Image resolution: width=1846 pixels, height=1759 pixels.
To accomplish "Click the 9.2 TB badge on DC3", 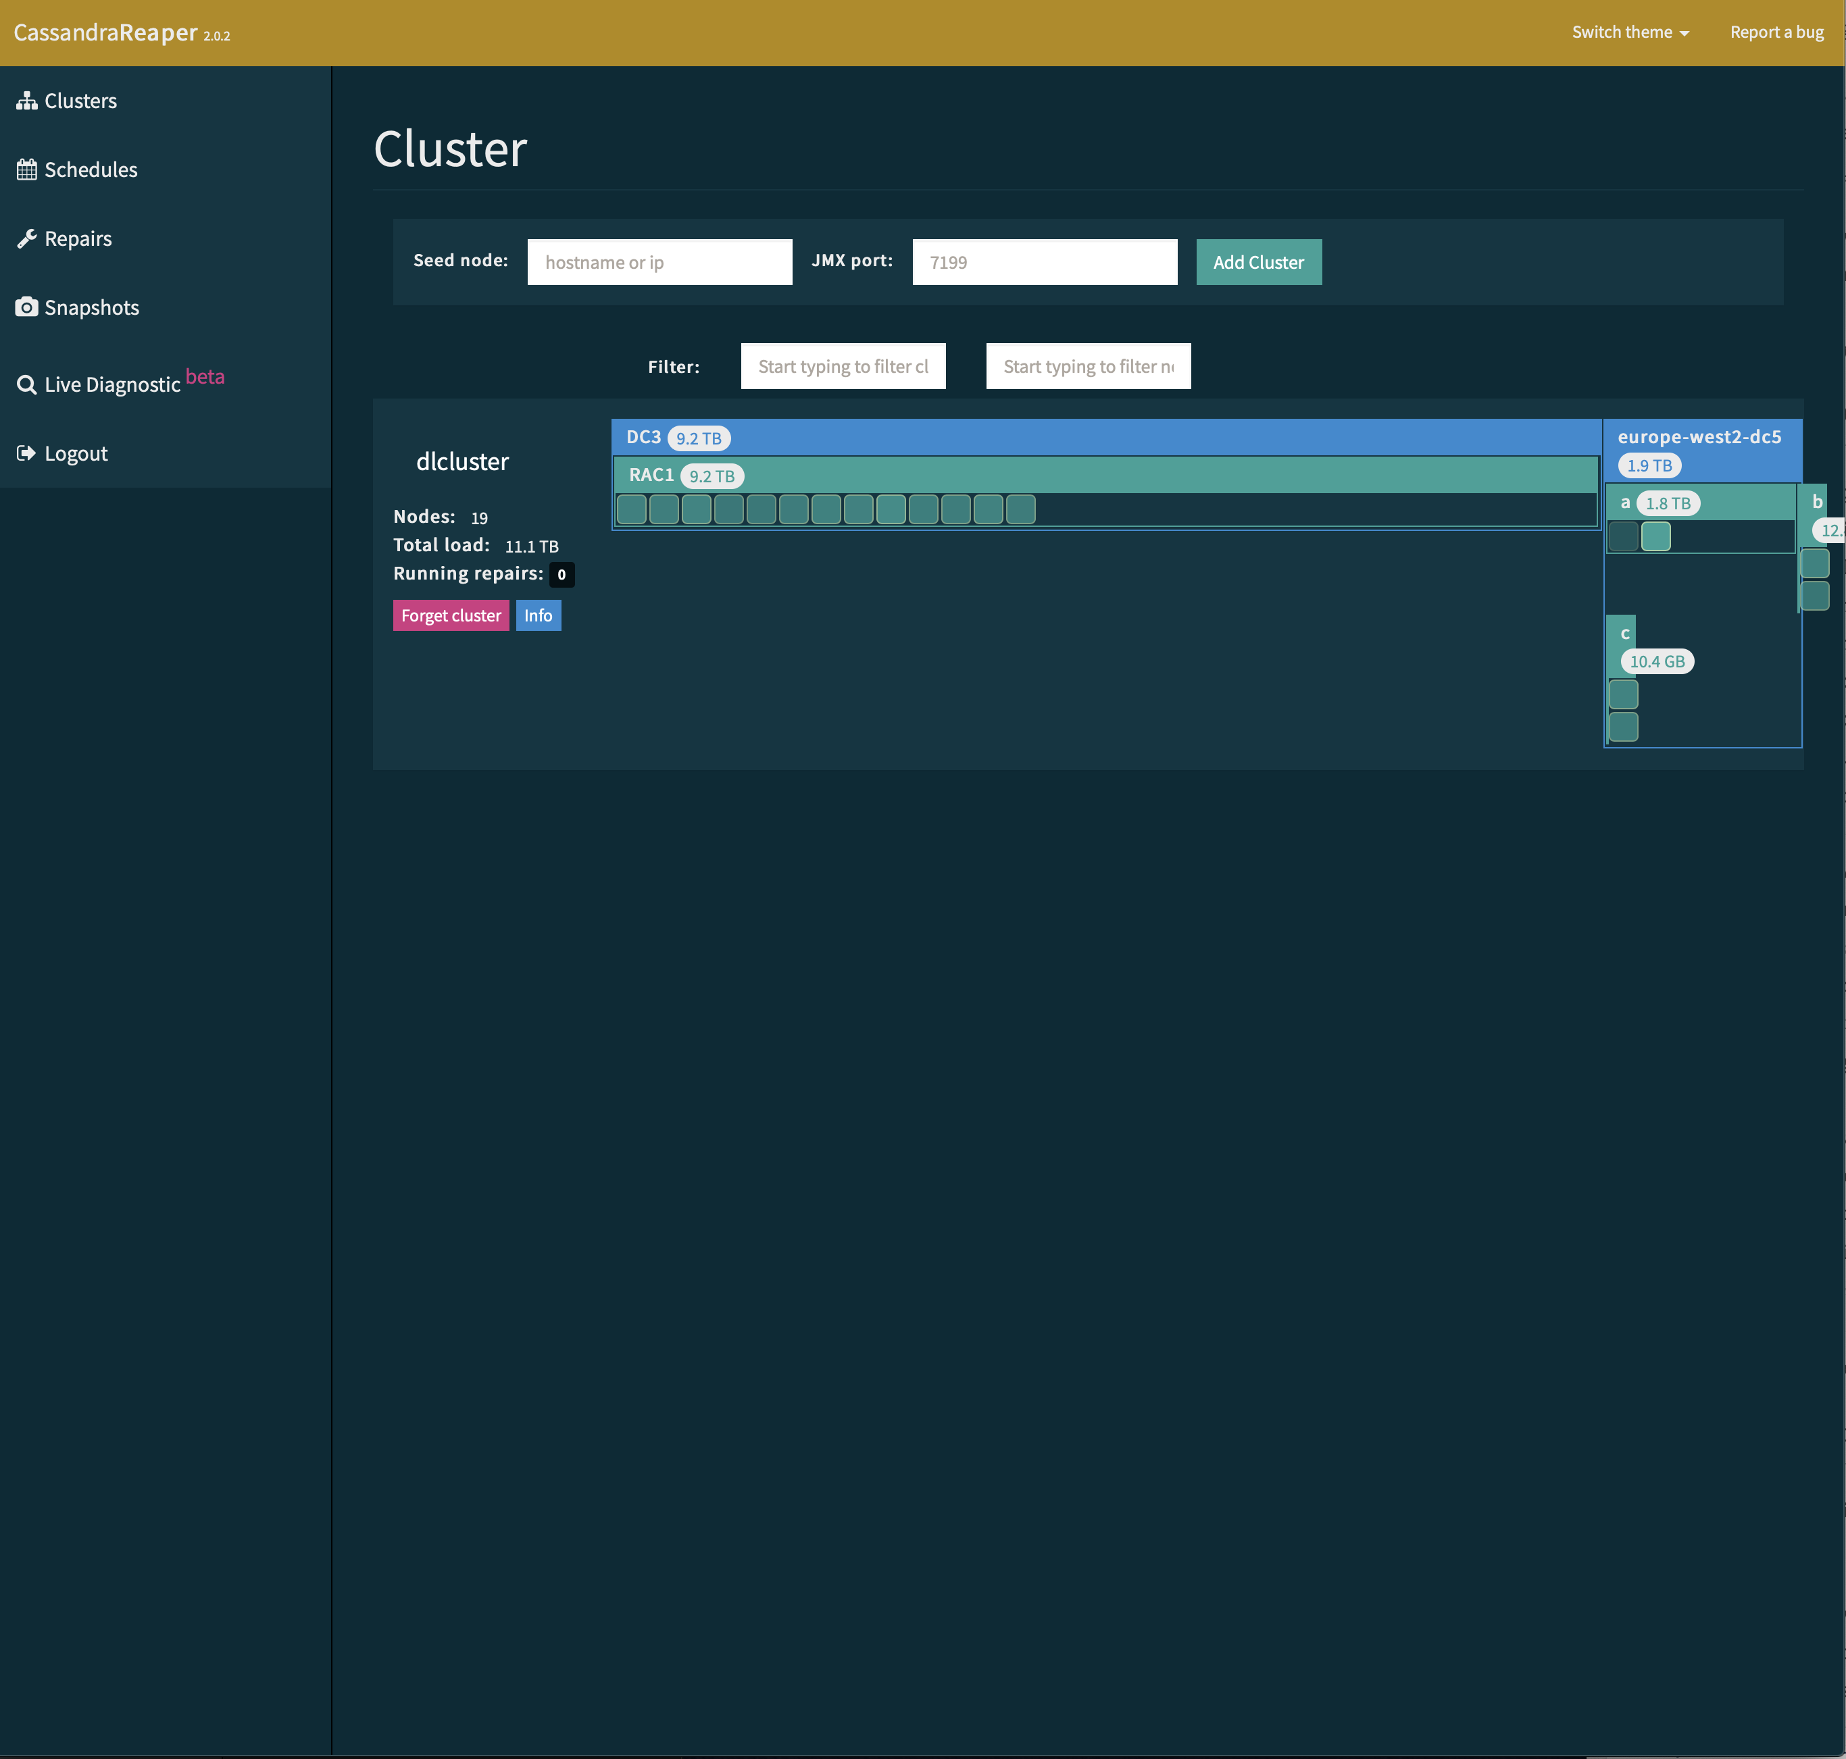I will (698, 437).
